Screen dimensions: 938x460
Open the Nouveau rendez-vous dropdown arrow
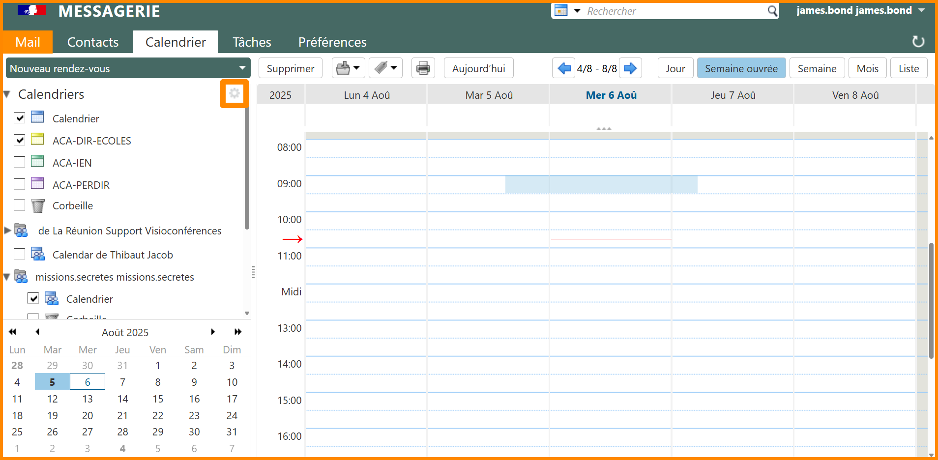click(242, 68)
